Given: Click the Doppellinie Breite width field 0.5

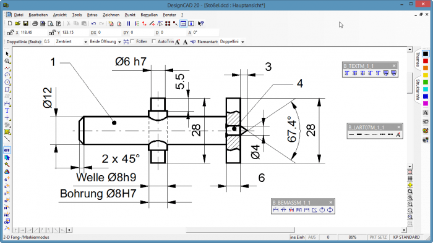Looking at the screenshot, I should tap(48, 41).
